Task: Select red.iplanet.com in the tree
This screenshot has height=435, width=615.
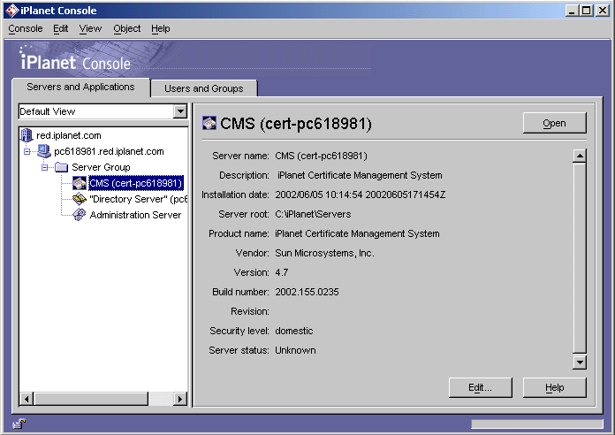Action: pyautogui.click(x=69, y=135)
